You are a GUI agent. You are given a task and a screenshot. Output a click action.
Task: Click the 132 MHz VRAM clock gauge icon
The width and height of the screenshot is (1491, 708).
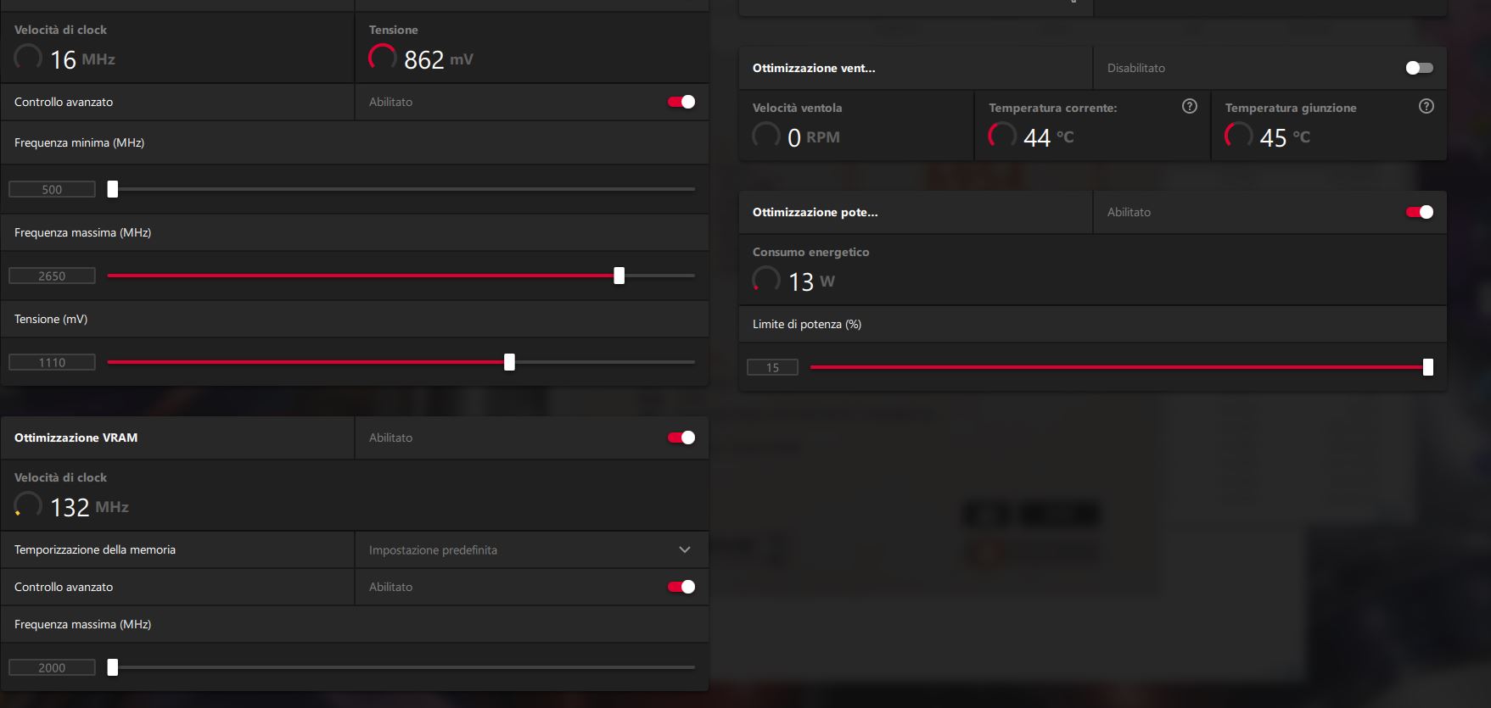(x=28, y=505)
